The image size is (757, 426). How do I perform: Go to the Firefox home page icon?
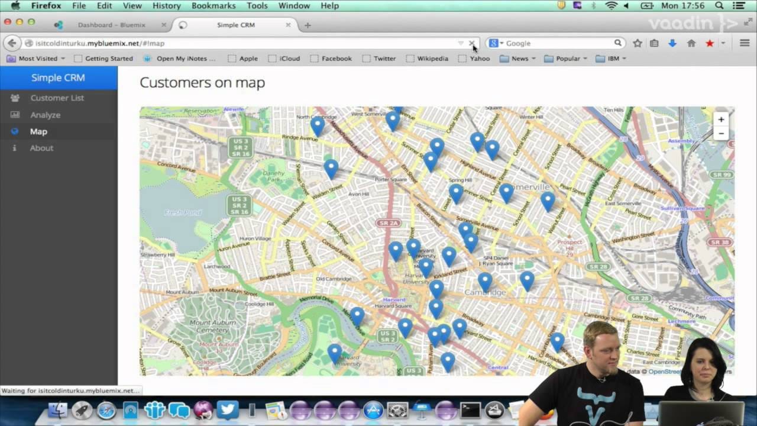point(691,43)
